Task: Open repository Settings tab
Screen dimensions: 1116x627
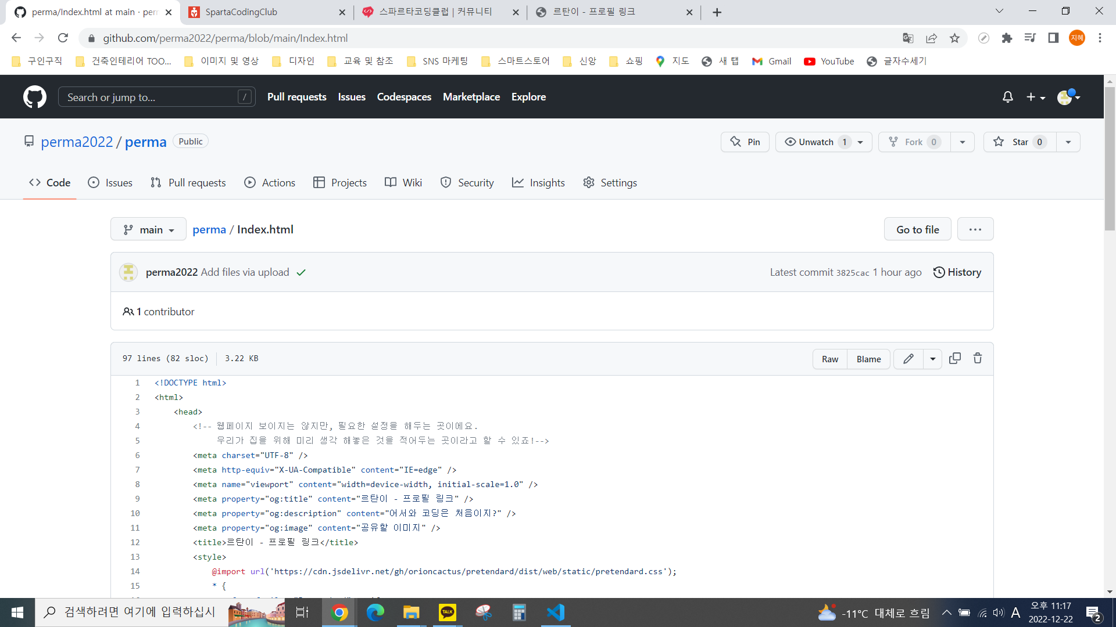Action: point(610,182)
